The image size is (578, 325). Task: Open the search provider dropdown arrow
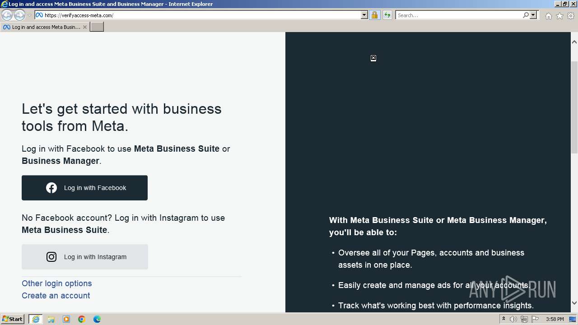[x=533, y=15]
